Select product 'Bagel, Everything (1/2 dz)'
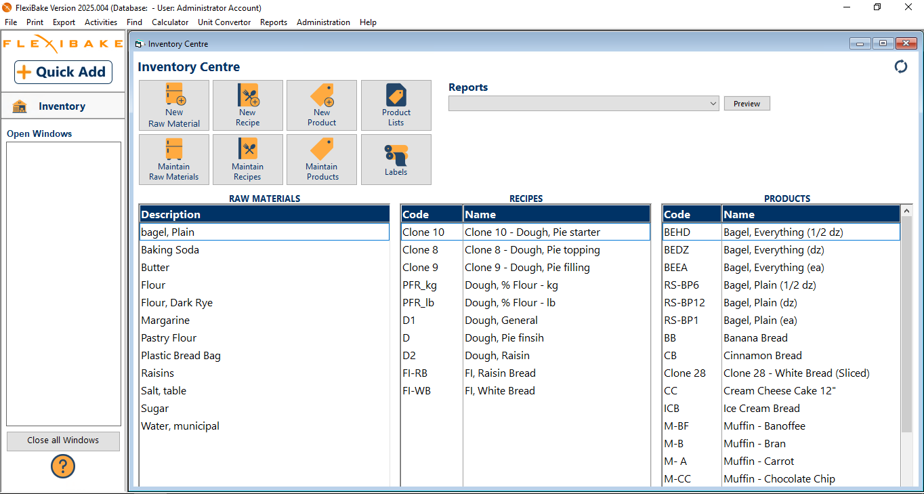Screen dimensions: 924x494 (x=782, y=232)
